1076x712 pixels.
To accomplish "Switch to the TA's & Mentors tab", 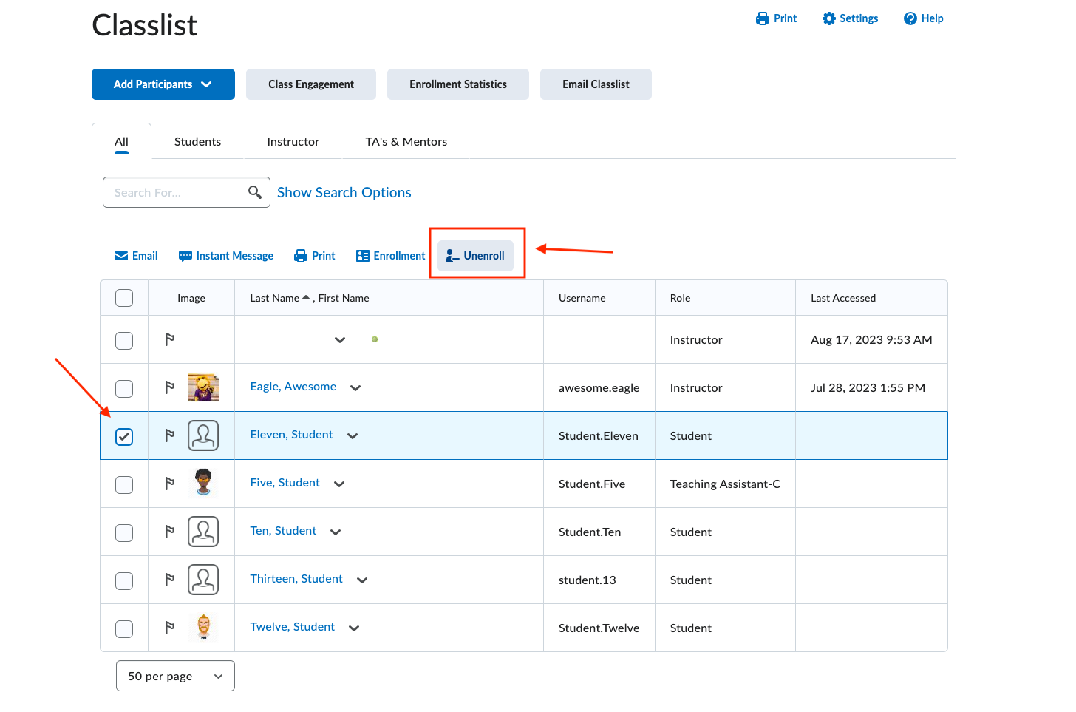I will (x=406, y=141).
